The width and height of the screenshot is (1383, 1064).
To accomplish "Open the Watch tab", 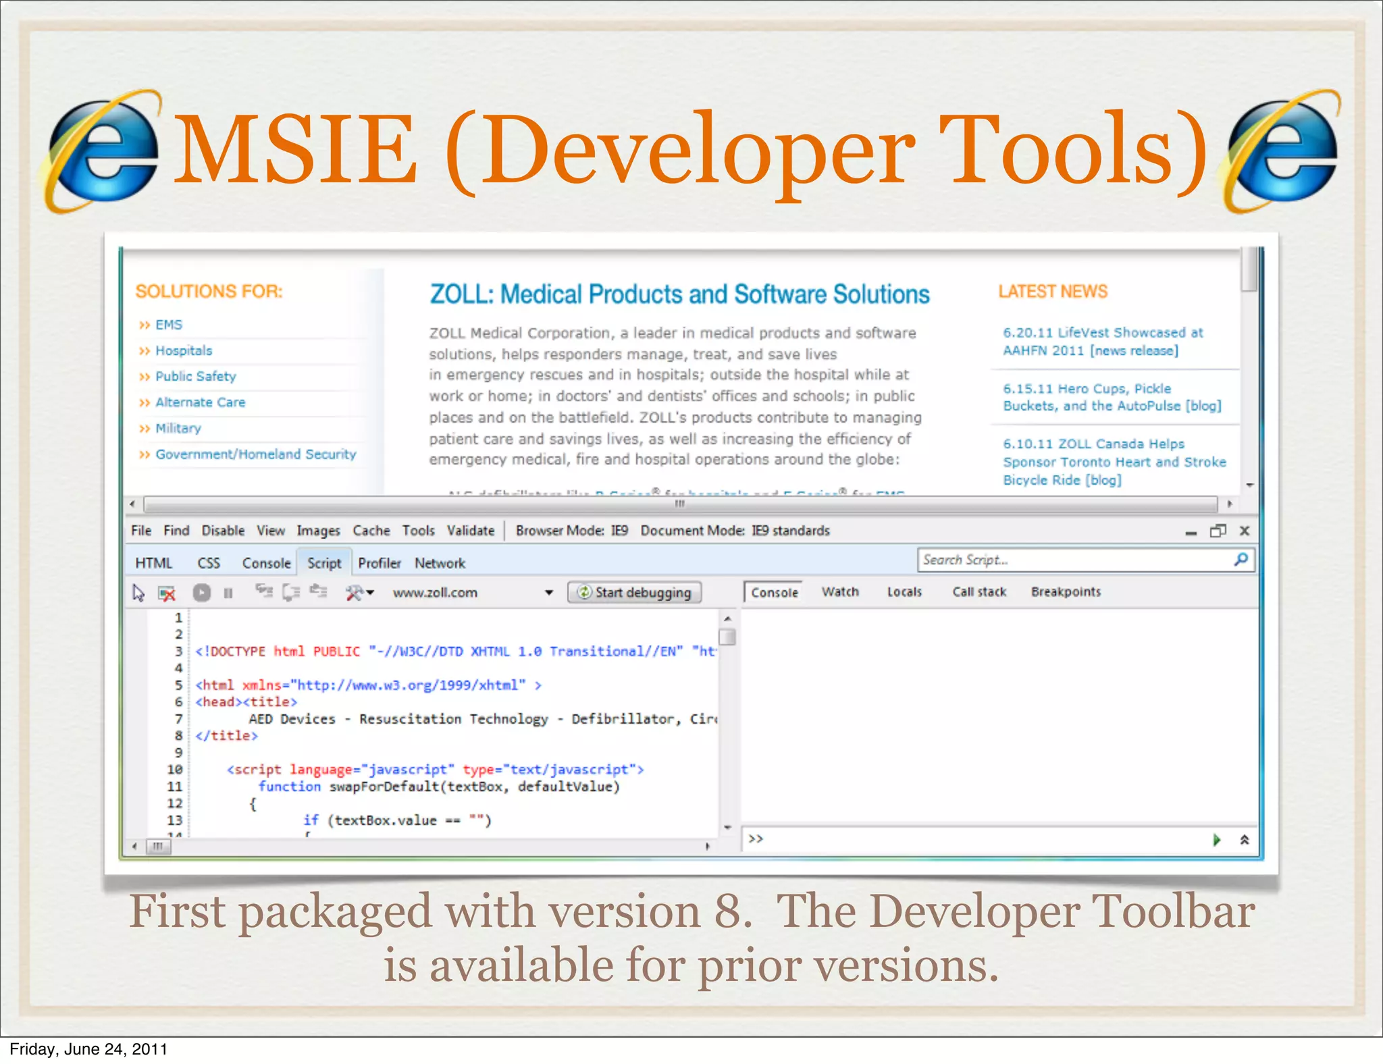I will 840,591.
